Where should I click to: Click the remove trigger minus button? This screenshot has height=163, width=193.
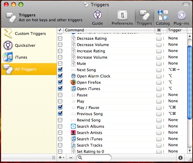tap(71, 158)
